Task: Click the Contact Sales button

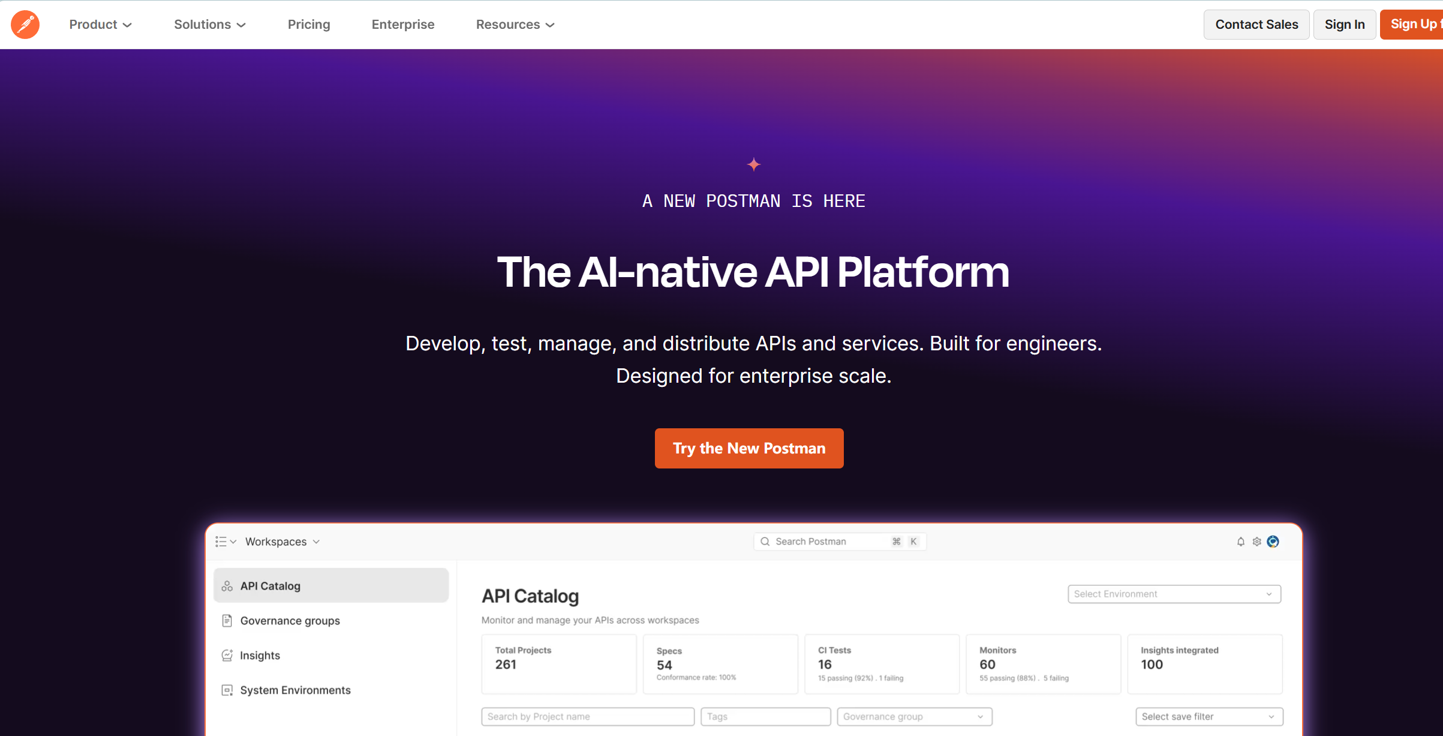Action: point(1256,25)
